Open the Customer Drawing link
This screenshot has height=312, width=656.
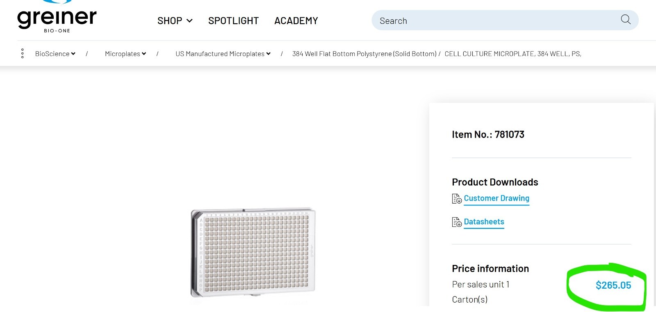pos(497,198)
